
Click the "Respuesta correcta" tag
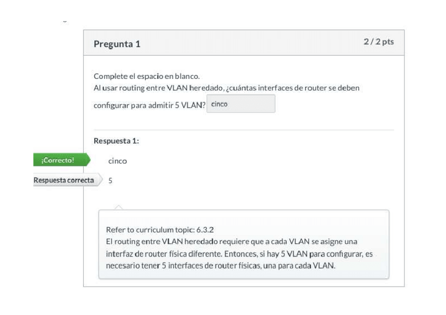click(x=64, y=180)
